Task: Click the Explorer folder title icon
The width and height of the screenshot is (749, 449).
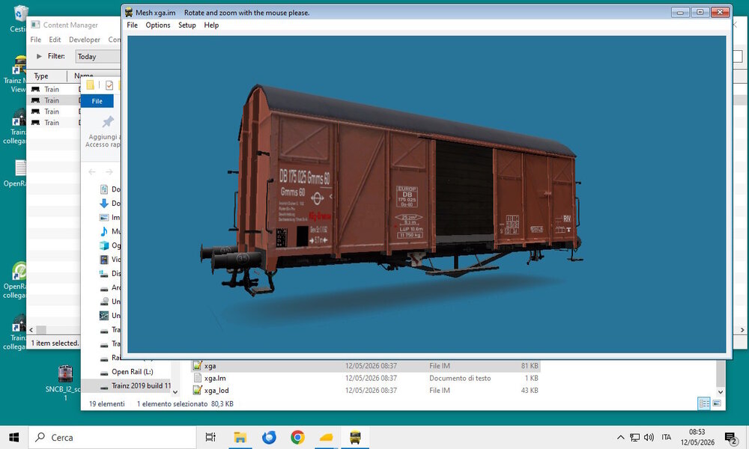Action: tap(90, 85)
